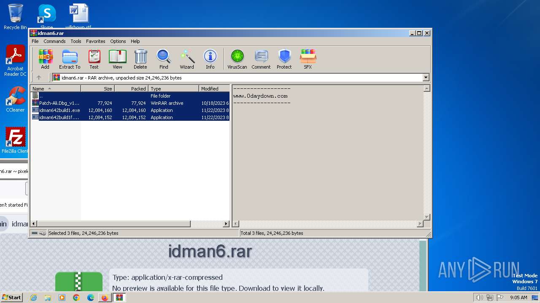Viewport: 540px width, 303px height.
Task: Sort by the Name column header
Action: (x=56, y=89)
